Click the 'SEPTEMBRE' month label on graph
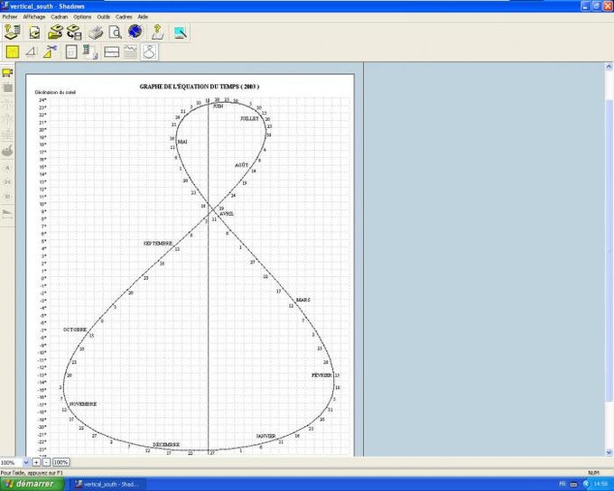The height and width of the screenshot is (491, 614). (158, 243)
